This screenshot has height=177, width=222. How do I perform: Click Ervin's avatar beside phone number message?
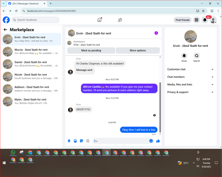(x=70, y=110)
